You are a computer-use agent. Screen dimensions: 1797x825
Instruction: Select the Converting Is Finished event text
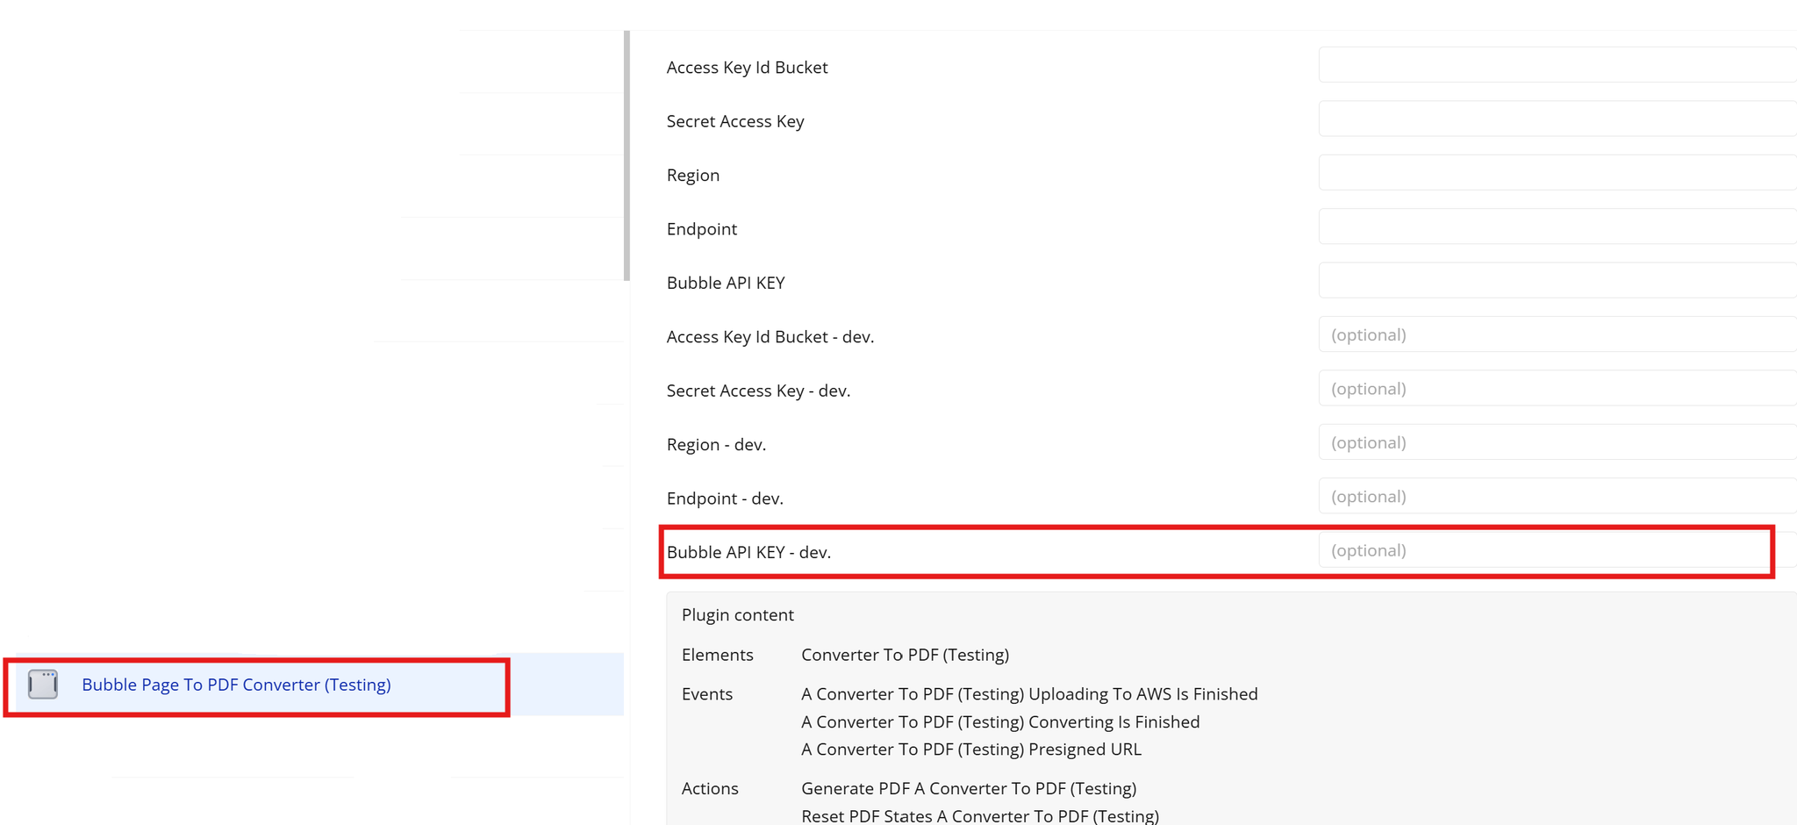pyautogui.click(x=1000, y=722)
